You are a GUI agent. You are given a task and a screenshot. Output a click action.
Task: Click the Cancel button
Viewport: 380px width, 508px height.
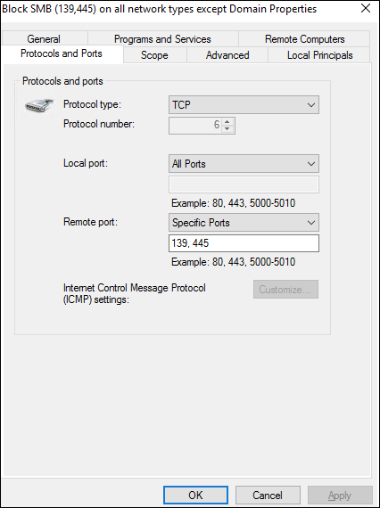(x=268, y=495)
